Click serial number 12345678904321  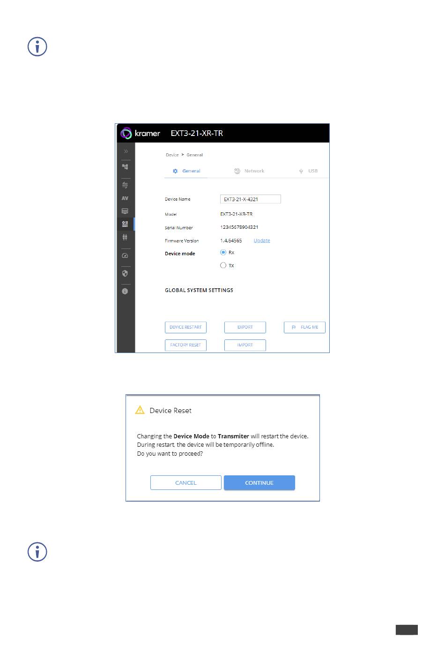coord(239,227)
